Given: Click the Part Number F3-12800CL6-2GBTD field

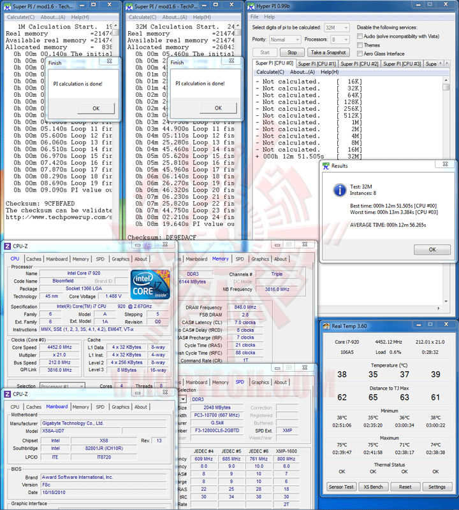Looking at the screenshot, I should 217,430.
